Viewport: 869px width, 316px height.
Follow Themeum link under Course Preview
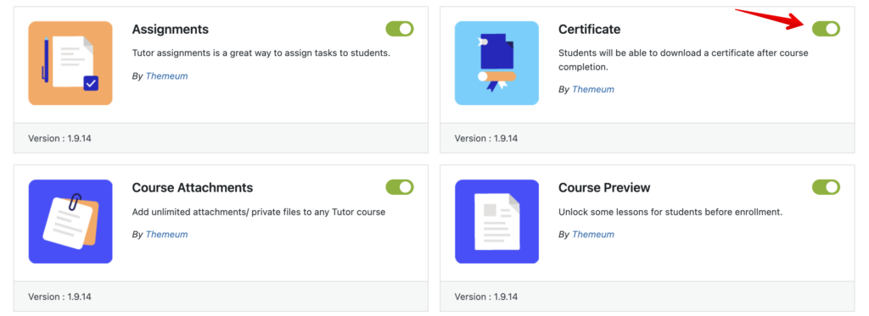point(593,234)
